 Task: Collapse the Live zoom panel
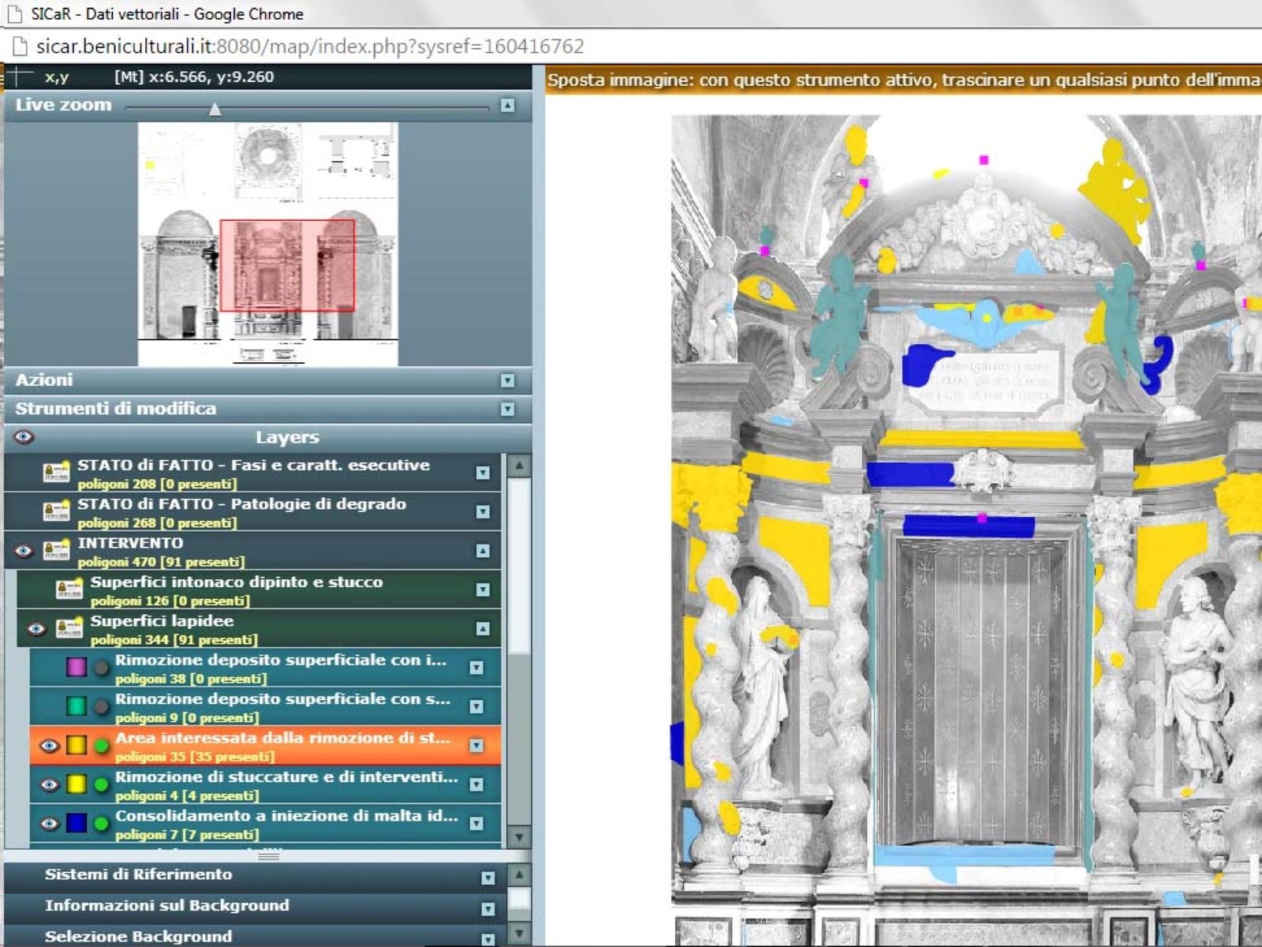pos(507,105)
